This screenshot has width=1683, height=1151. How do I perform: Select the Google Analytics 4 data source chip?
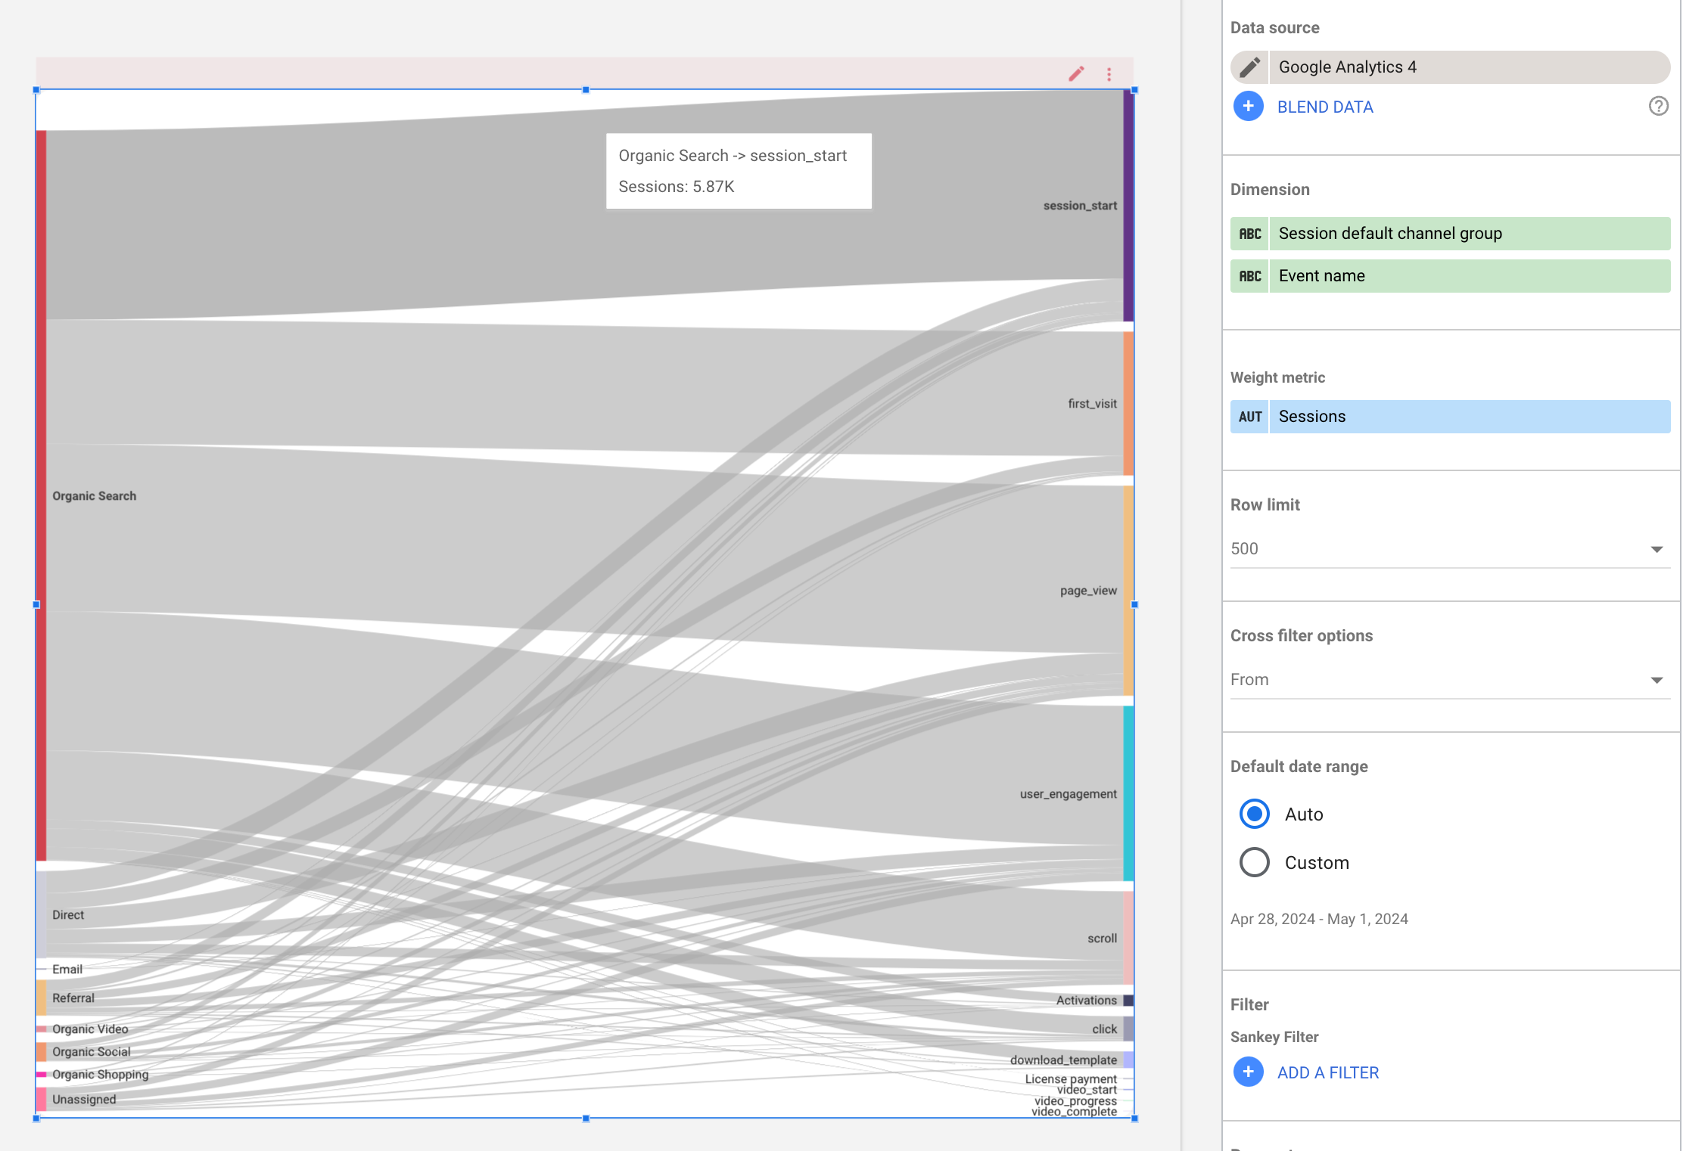click(1450, 67)
